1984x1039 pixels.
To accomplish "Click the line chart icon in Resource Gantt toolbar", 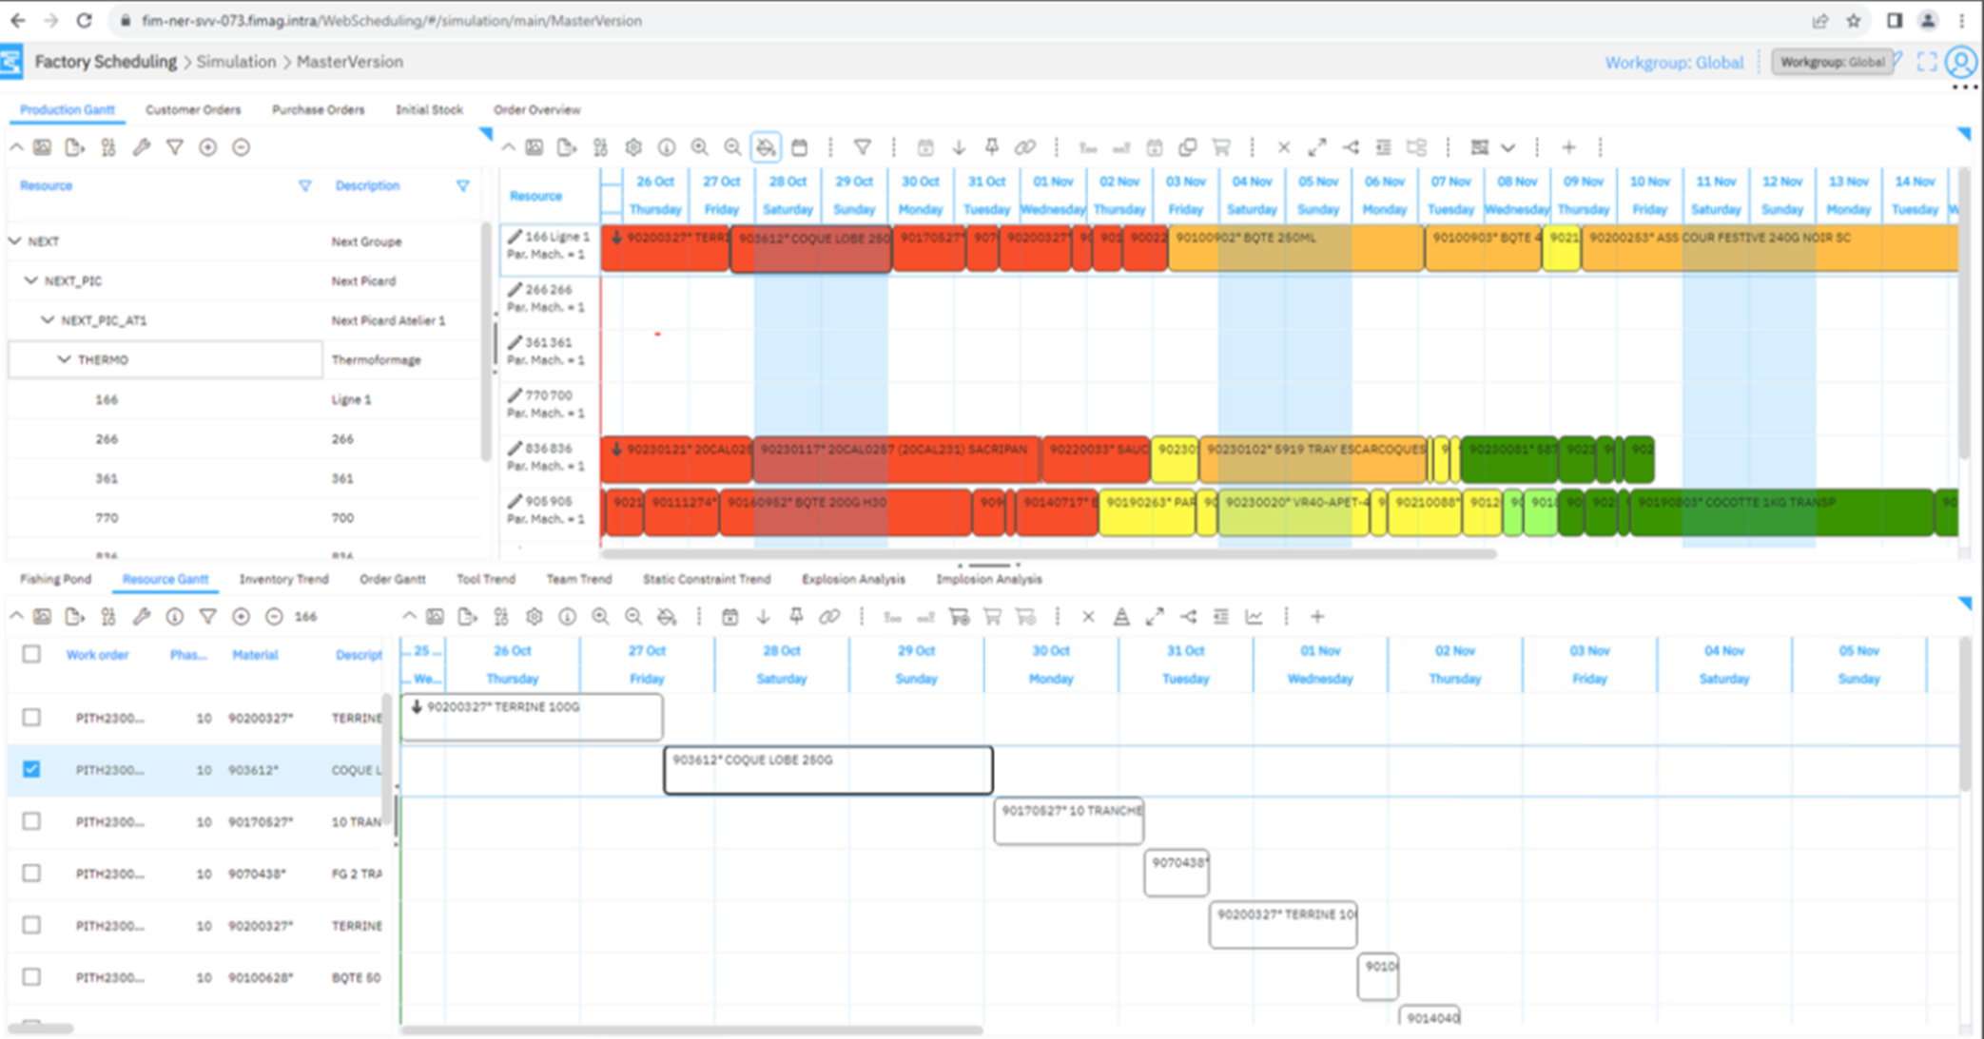I will coord(1254,617).
